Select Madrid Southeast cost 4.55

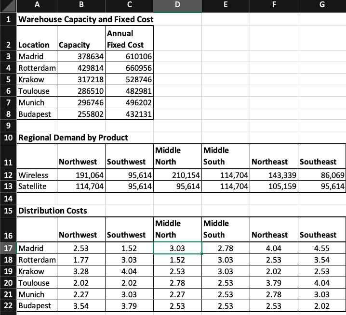click(x=322, y=248)
